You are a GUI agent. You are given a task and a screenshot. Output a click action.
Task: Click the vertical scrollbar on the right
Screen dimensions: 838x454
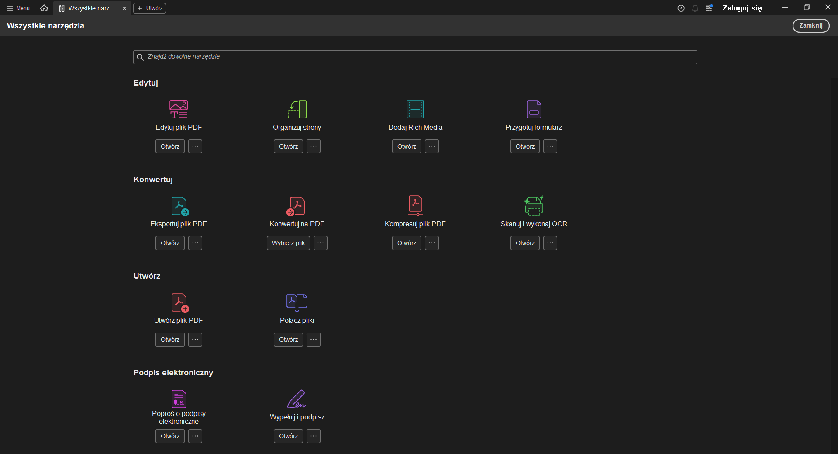tap(835, 174)
